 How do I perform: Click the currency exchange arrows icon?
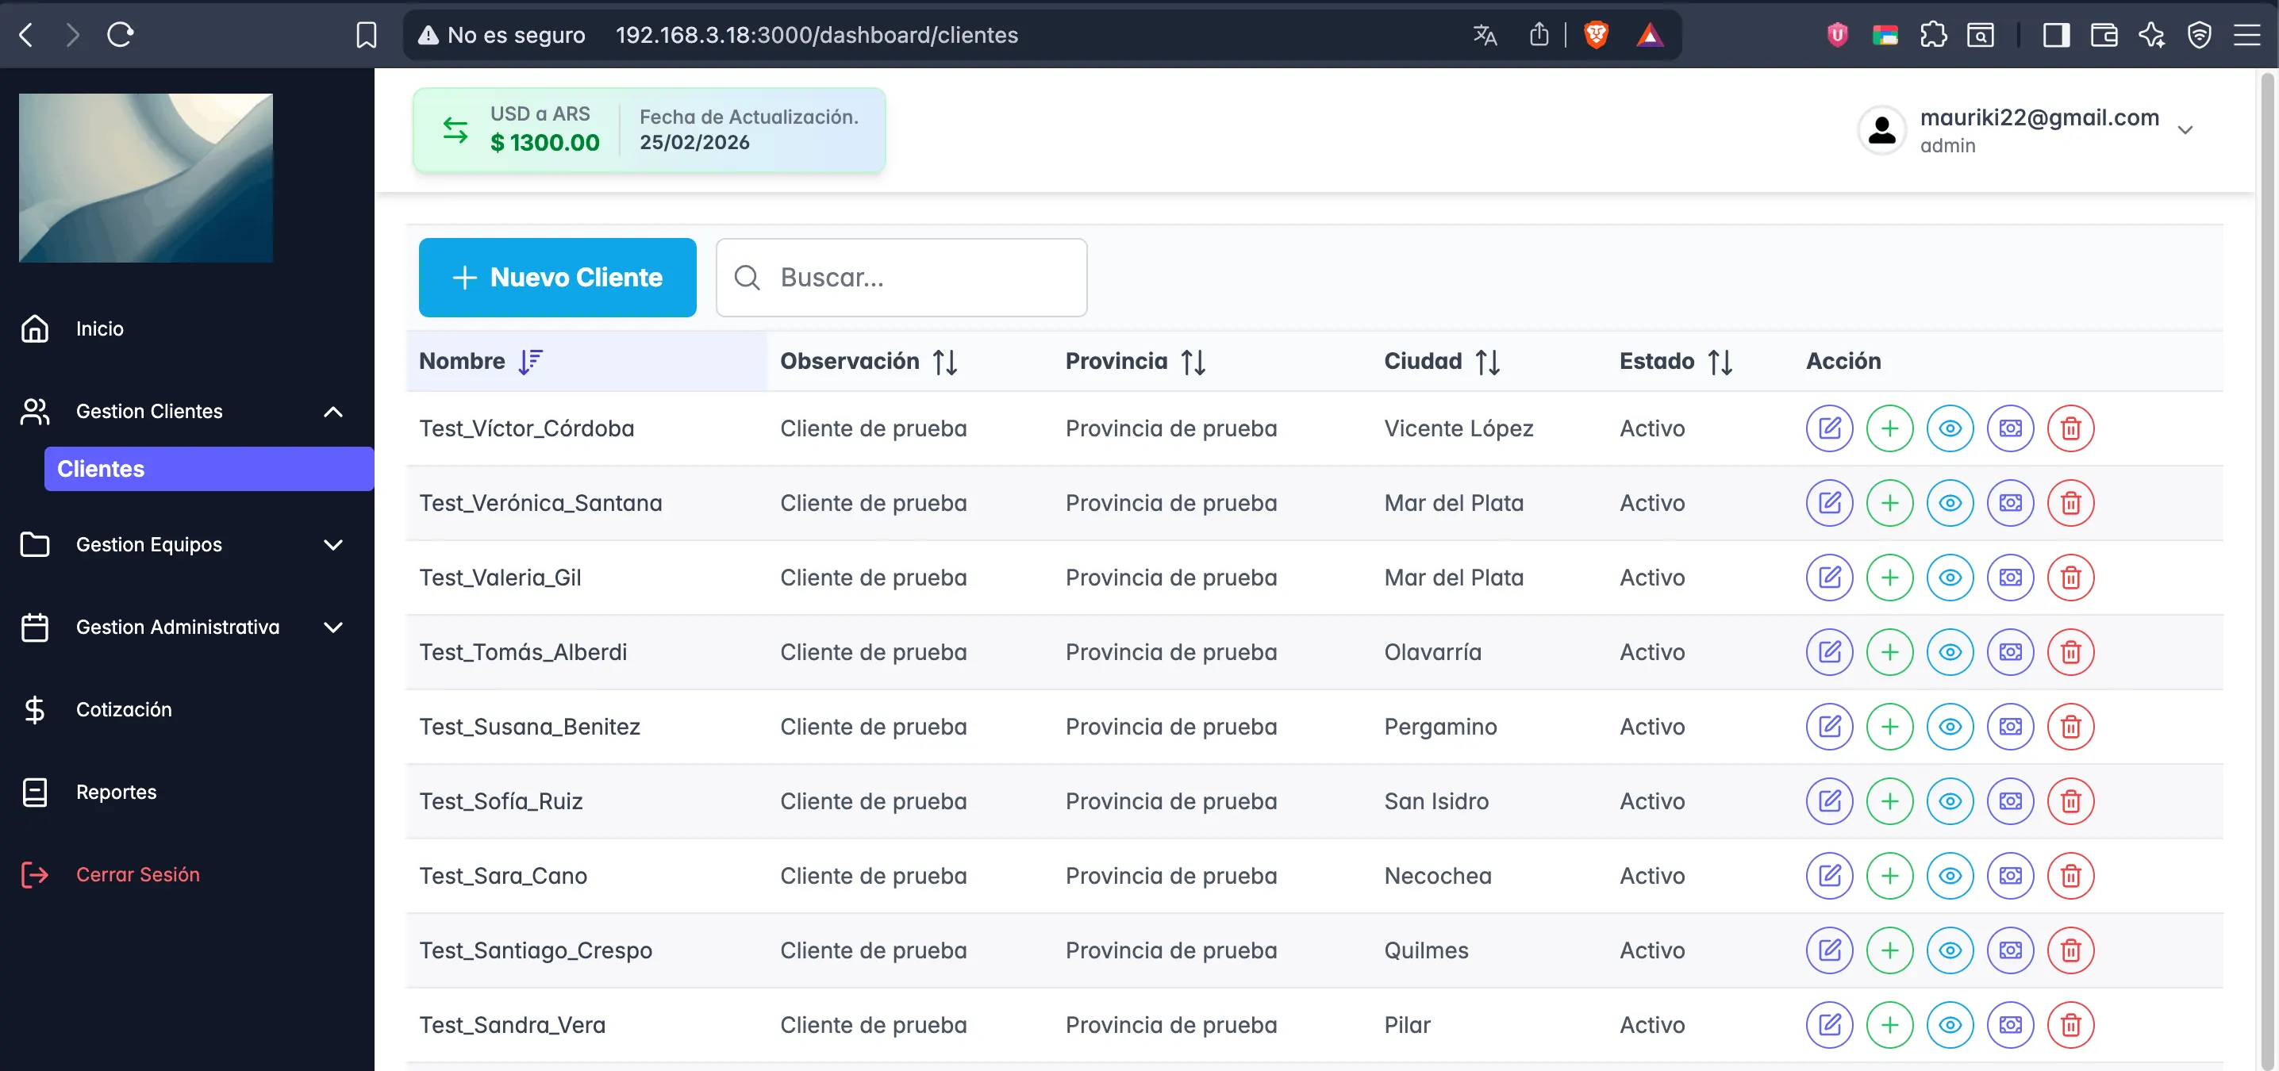pos(455,130)
